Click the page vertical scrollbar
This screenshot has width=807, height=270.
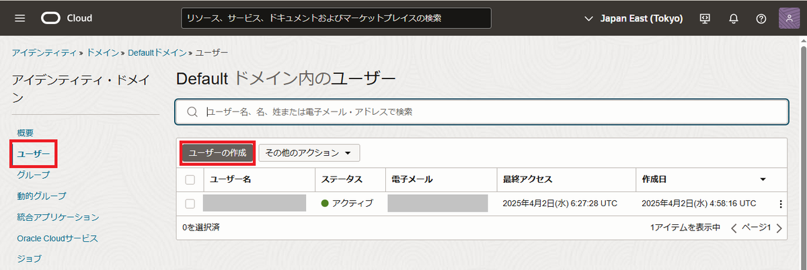tap(802, 152)
